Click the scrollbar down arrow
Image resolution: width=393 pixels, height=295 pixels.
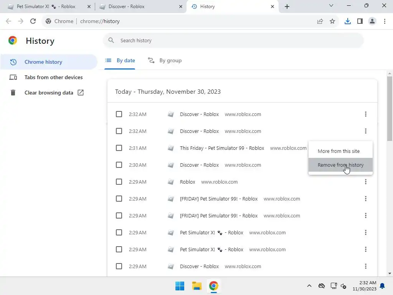click(x=390, y=273)
